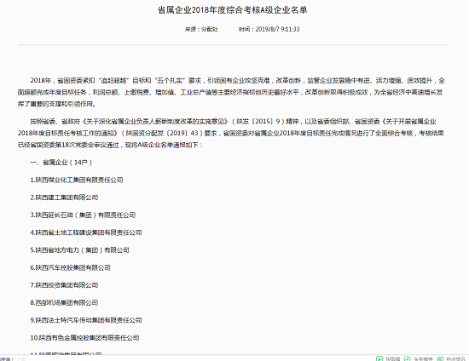Click the heading 一、省属企业（14户）
Image resolution: width=469 pixels, height=361 pixels.
61,163
